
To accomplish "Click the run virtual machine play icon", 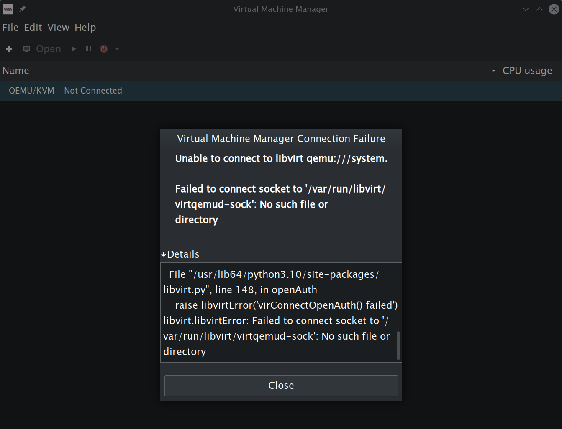I will point(74,49).
